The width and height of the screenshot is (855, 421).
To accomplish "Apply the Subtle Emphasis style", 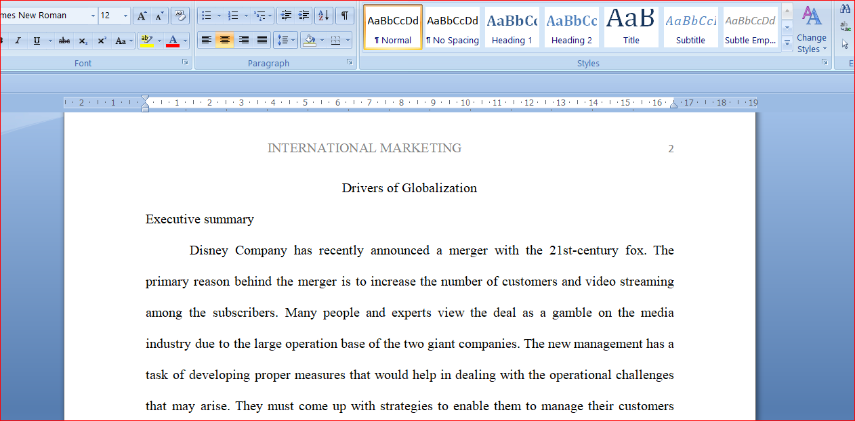I will click(751, 27).
